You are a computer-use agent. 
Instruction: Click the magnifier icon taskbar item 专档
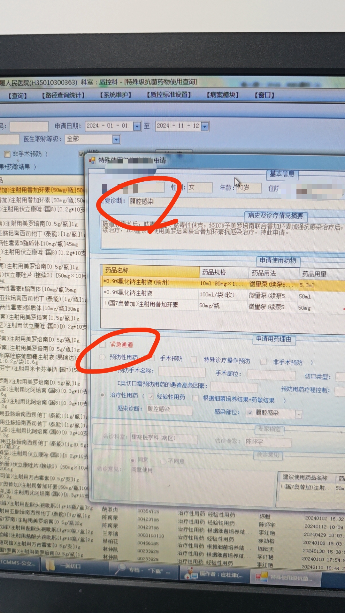pos(121,569)
